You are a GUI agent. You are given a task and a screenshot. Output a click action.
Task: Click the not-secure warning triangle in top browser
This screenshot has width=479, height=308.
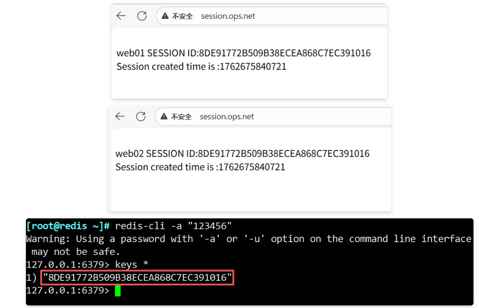pos(165,16)
